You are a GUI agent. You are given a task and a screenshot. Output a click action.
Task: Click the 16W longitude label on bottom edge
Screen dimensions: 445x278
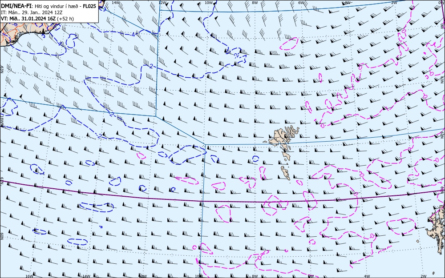29,276
